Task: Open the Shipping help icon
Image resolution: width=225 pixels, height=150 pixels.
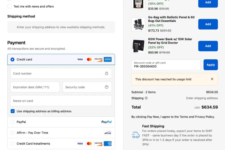Action: tap(146, 98)
